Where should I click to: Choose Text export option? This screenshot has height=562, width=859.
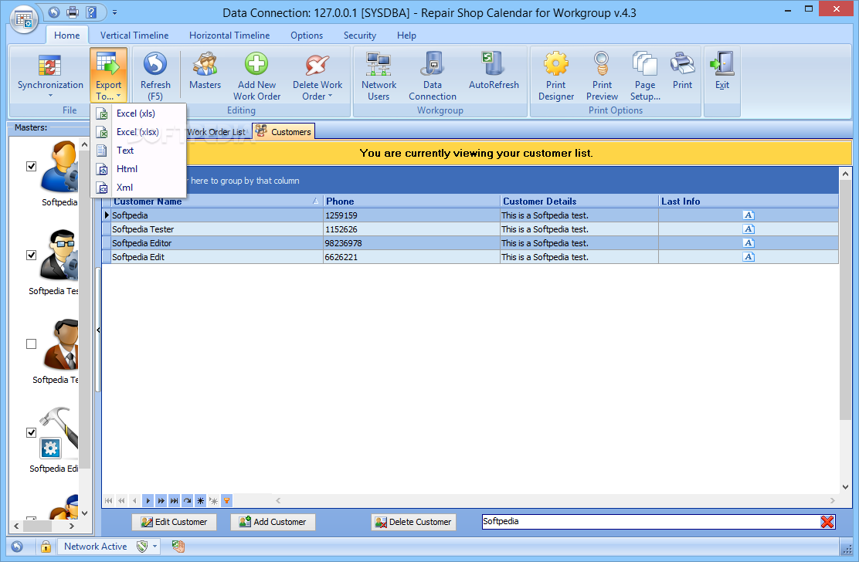(138, 151)
